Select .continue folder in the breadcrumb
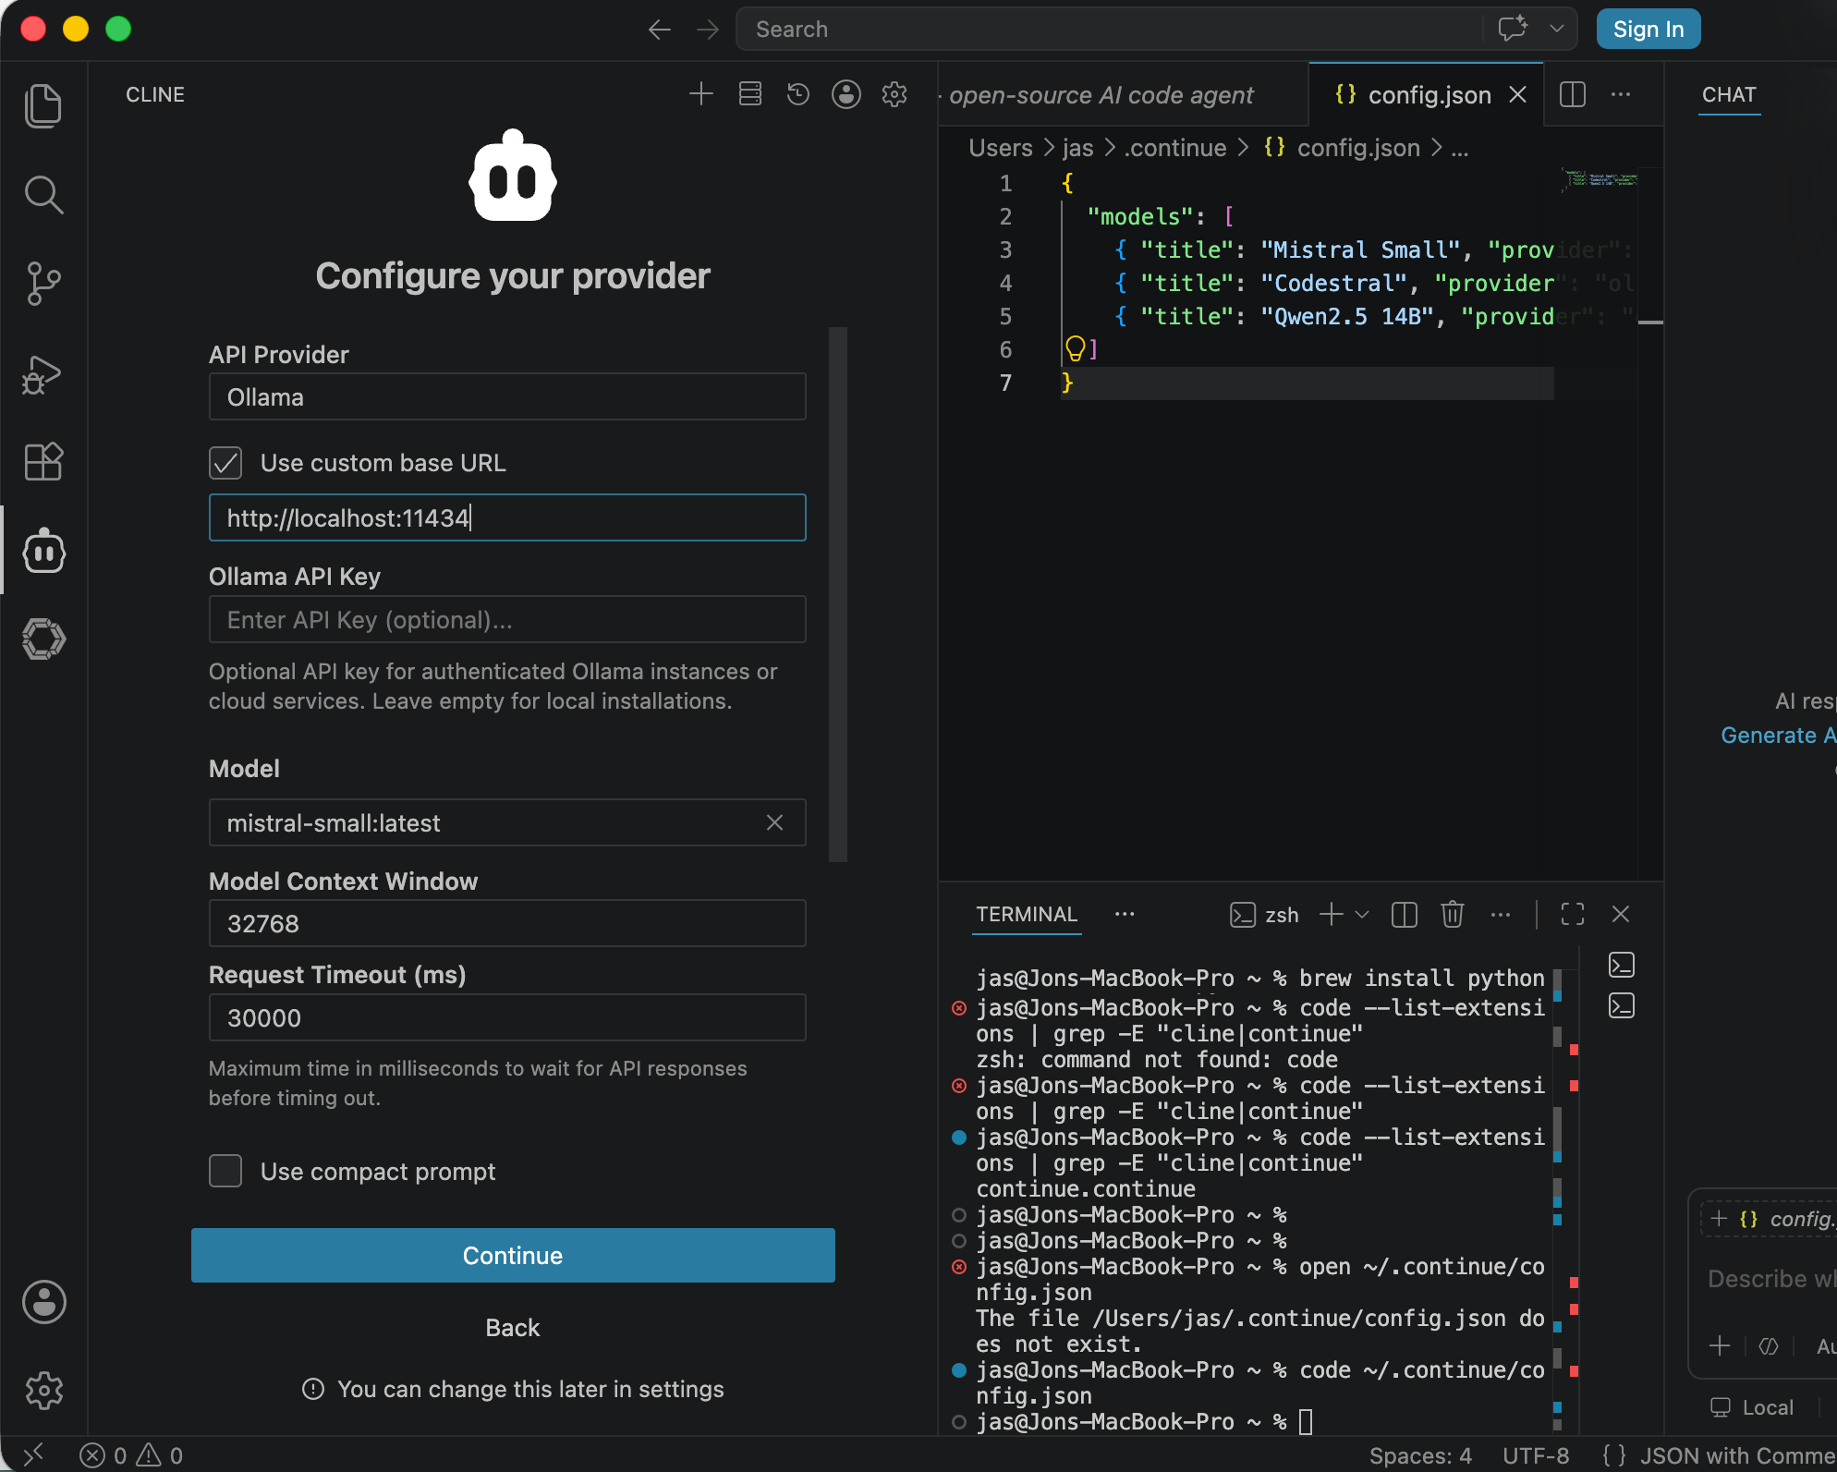1837x1472 pixels. pos(1175,148)
